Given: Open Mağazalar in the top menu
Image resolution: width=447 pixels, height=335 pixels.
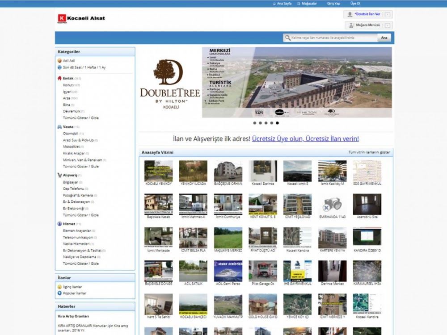Looking at the screenshot, I should click(309, 4).
